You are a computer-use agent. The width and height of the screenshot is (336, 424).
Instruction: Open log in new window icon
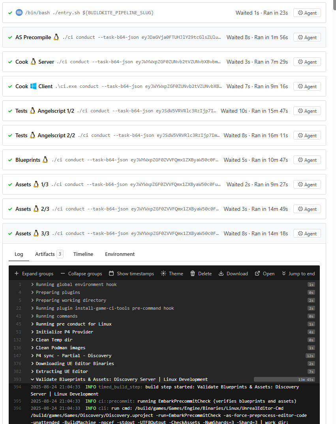(257, 273)
